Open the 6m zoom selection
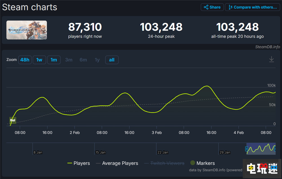282x179 pixels. tap(83, 60)
